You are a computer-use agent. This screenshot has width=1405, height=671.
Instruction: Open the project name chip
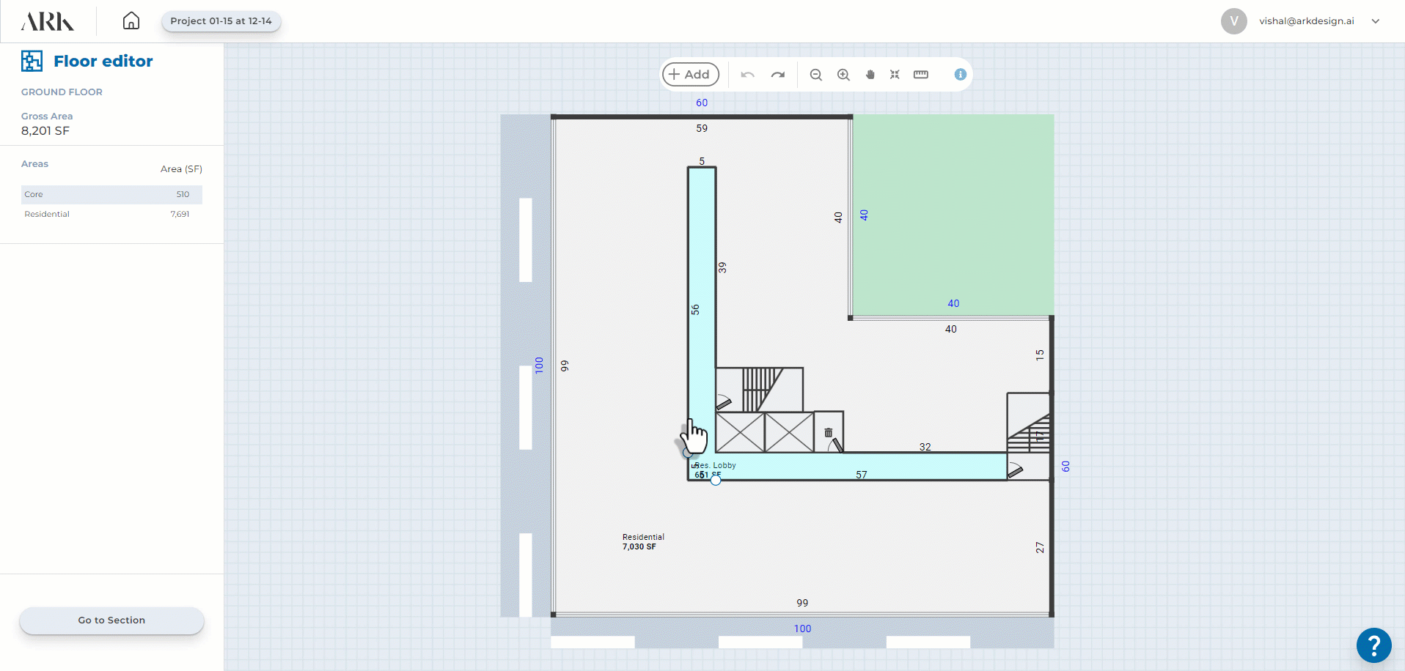pos(221,21)
